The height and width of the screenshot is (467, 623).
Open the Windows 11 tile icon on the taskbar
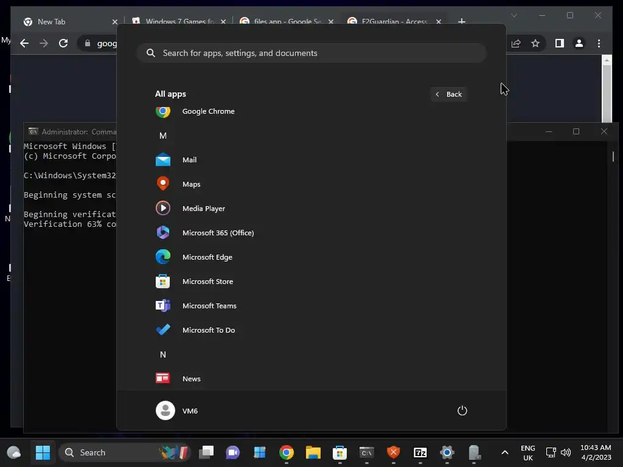coord(259,452)
